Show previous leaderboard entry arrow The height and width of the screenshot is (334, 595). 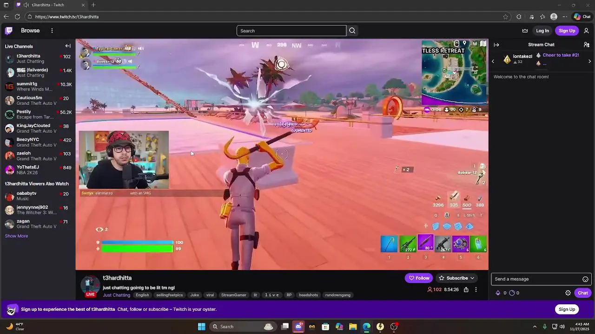(x=493, y=61)
